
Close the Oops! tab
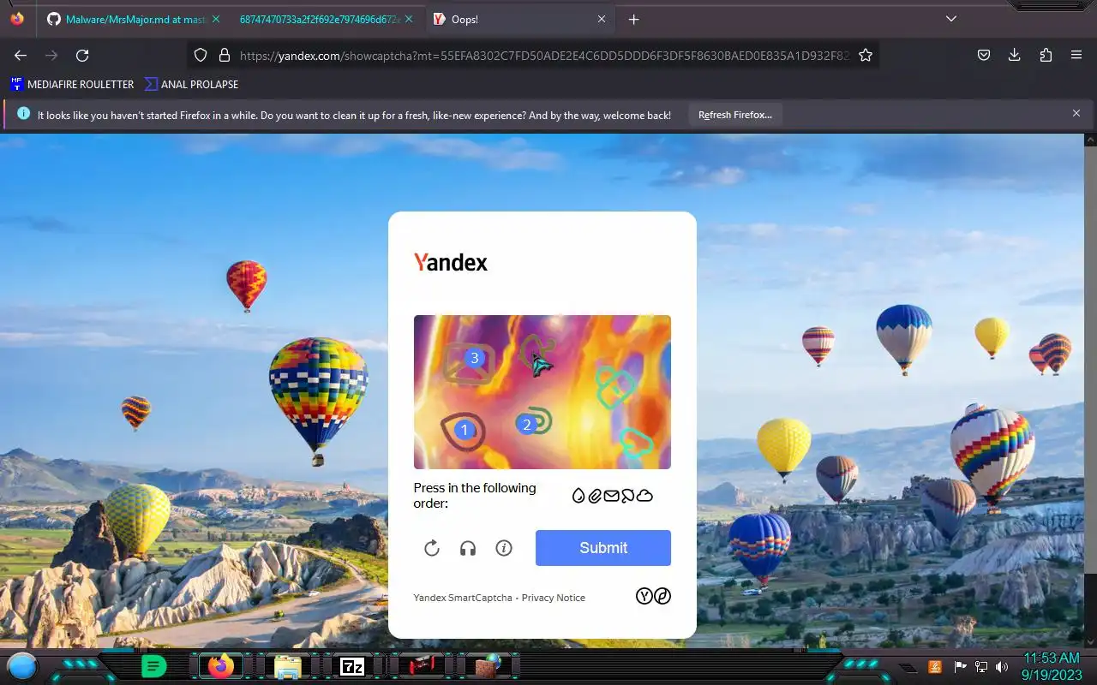click(601, 19)
